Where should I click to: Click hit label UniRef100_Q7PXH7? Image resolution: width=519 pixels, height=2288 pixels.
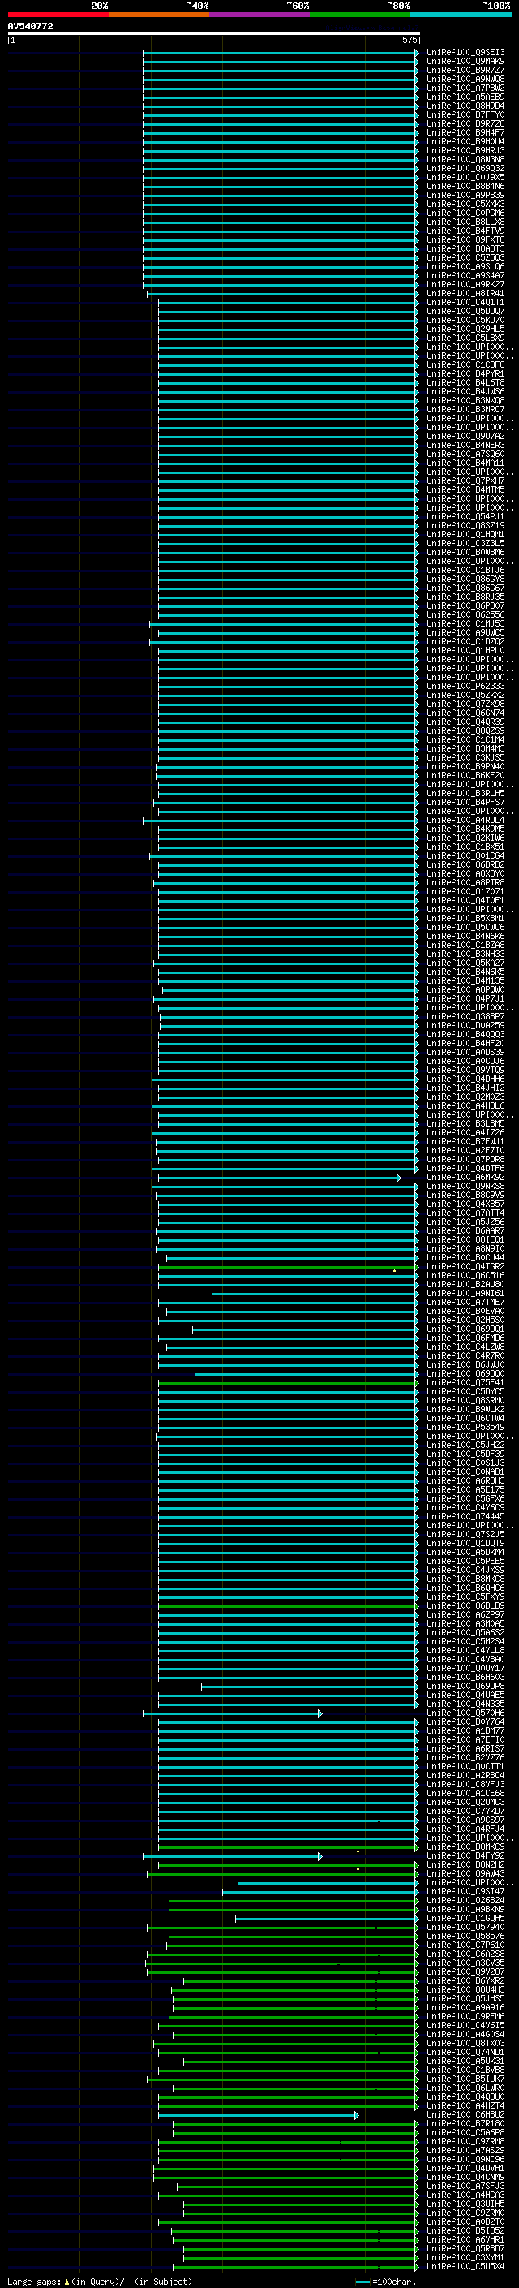465,480
